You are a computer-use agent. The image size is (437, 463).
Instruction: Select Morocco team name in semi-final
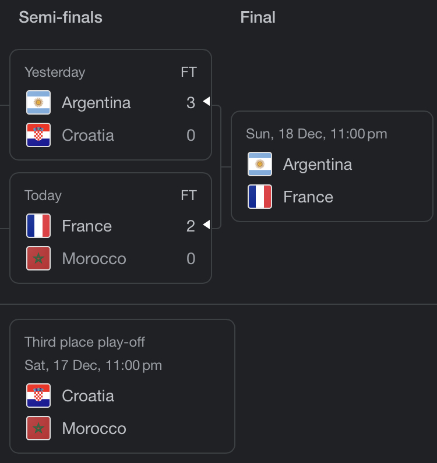click(94, 259)
